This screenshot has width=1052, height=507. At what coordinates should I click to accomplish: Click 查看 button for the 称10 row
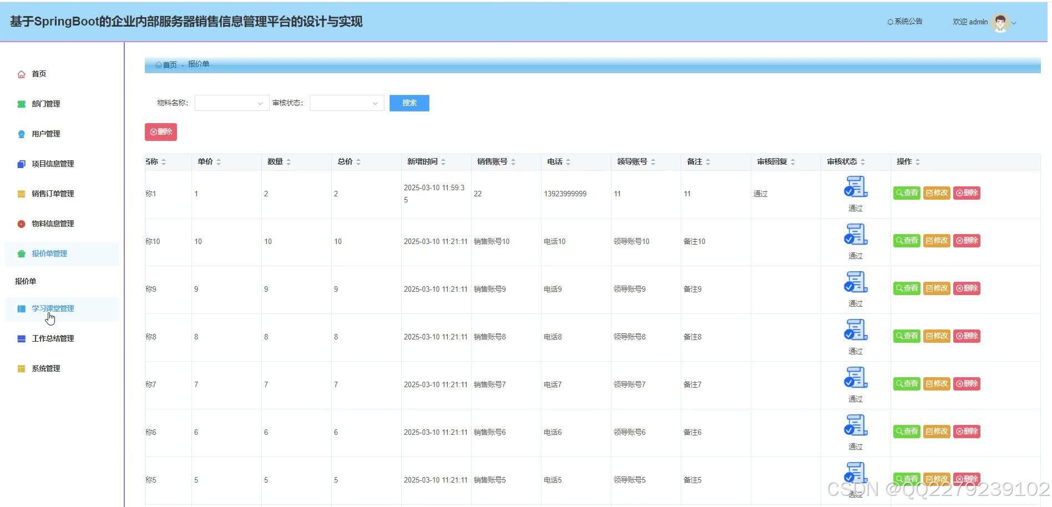pyautogui.click(x=907, y=241)
